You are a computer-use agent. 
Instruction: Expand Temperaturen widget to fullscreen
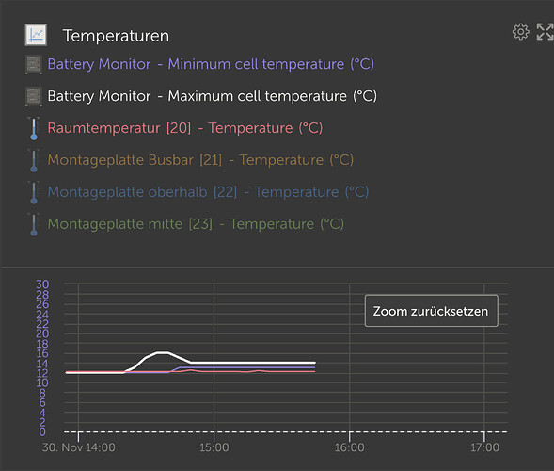545,32
